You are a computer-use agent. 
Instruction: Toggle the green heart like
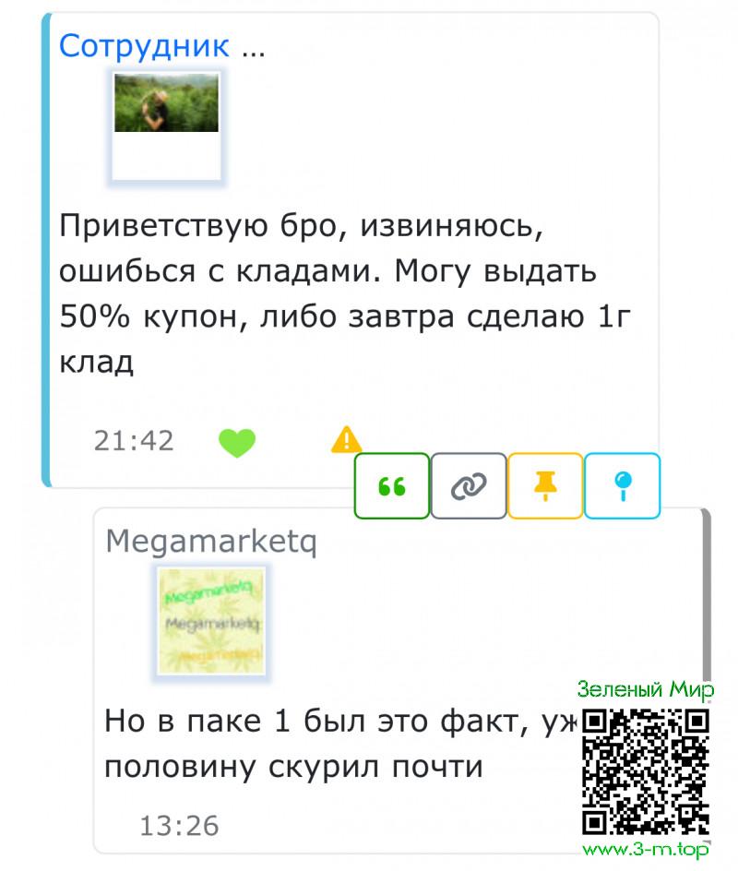pos(237,443)
